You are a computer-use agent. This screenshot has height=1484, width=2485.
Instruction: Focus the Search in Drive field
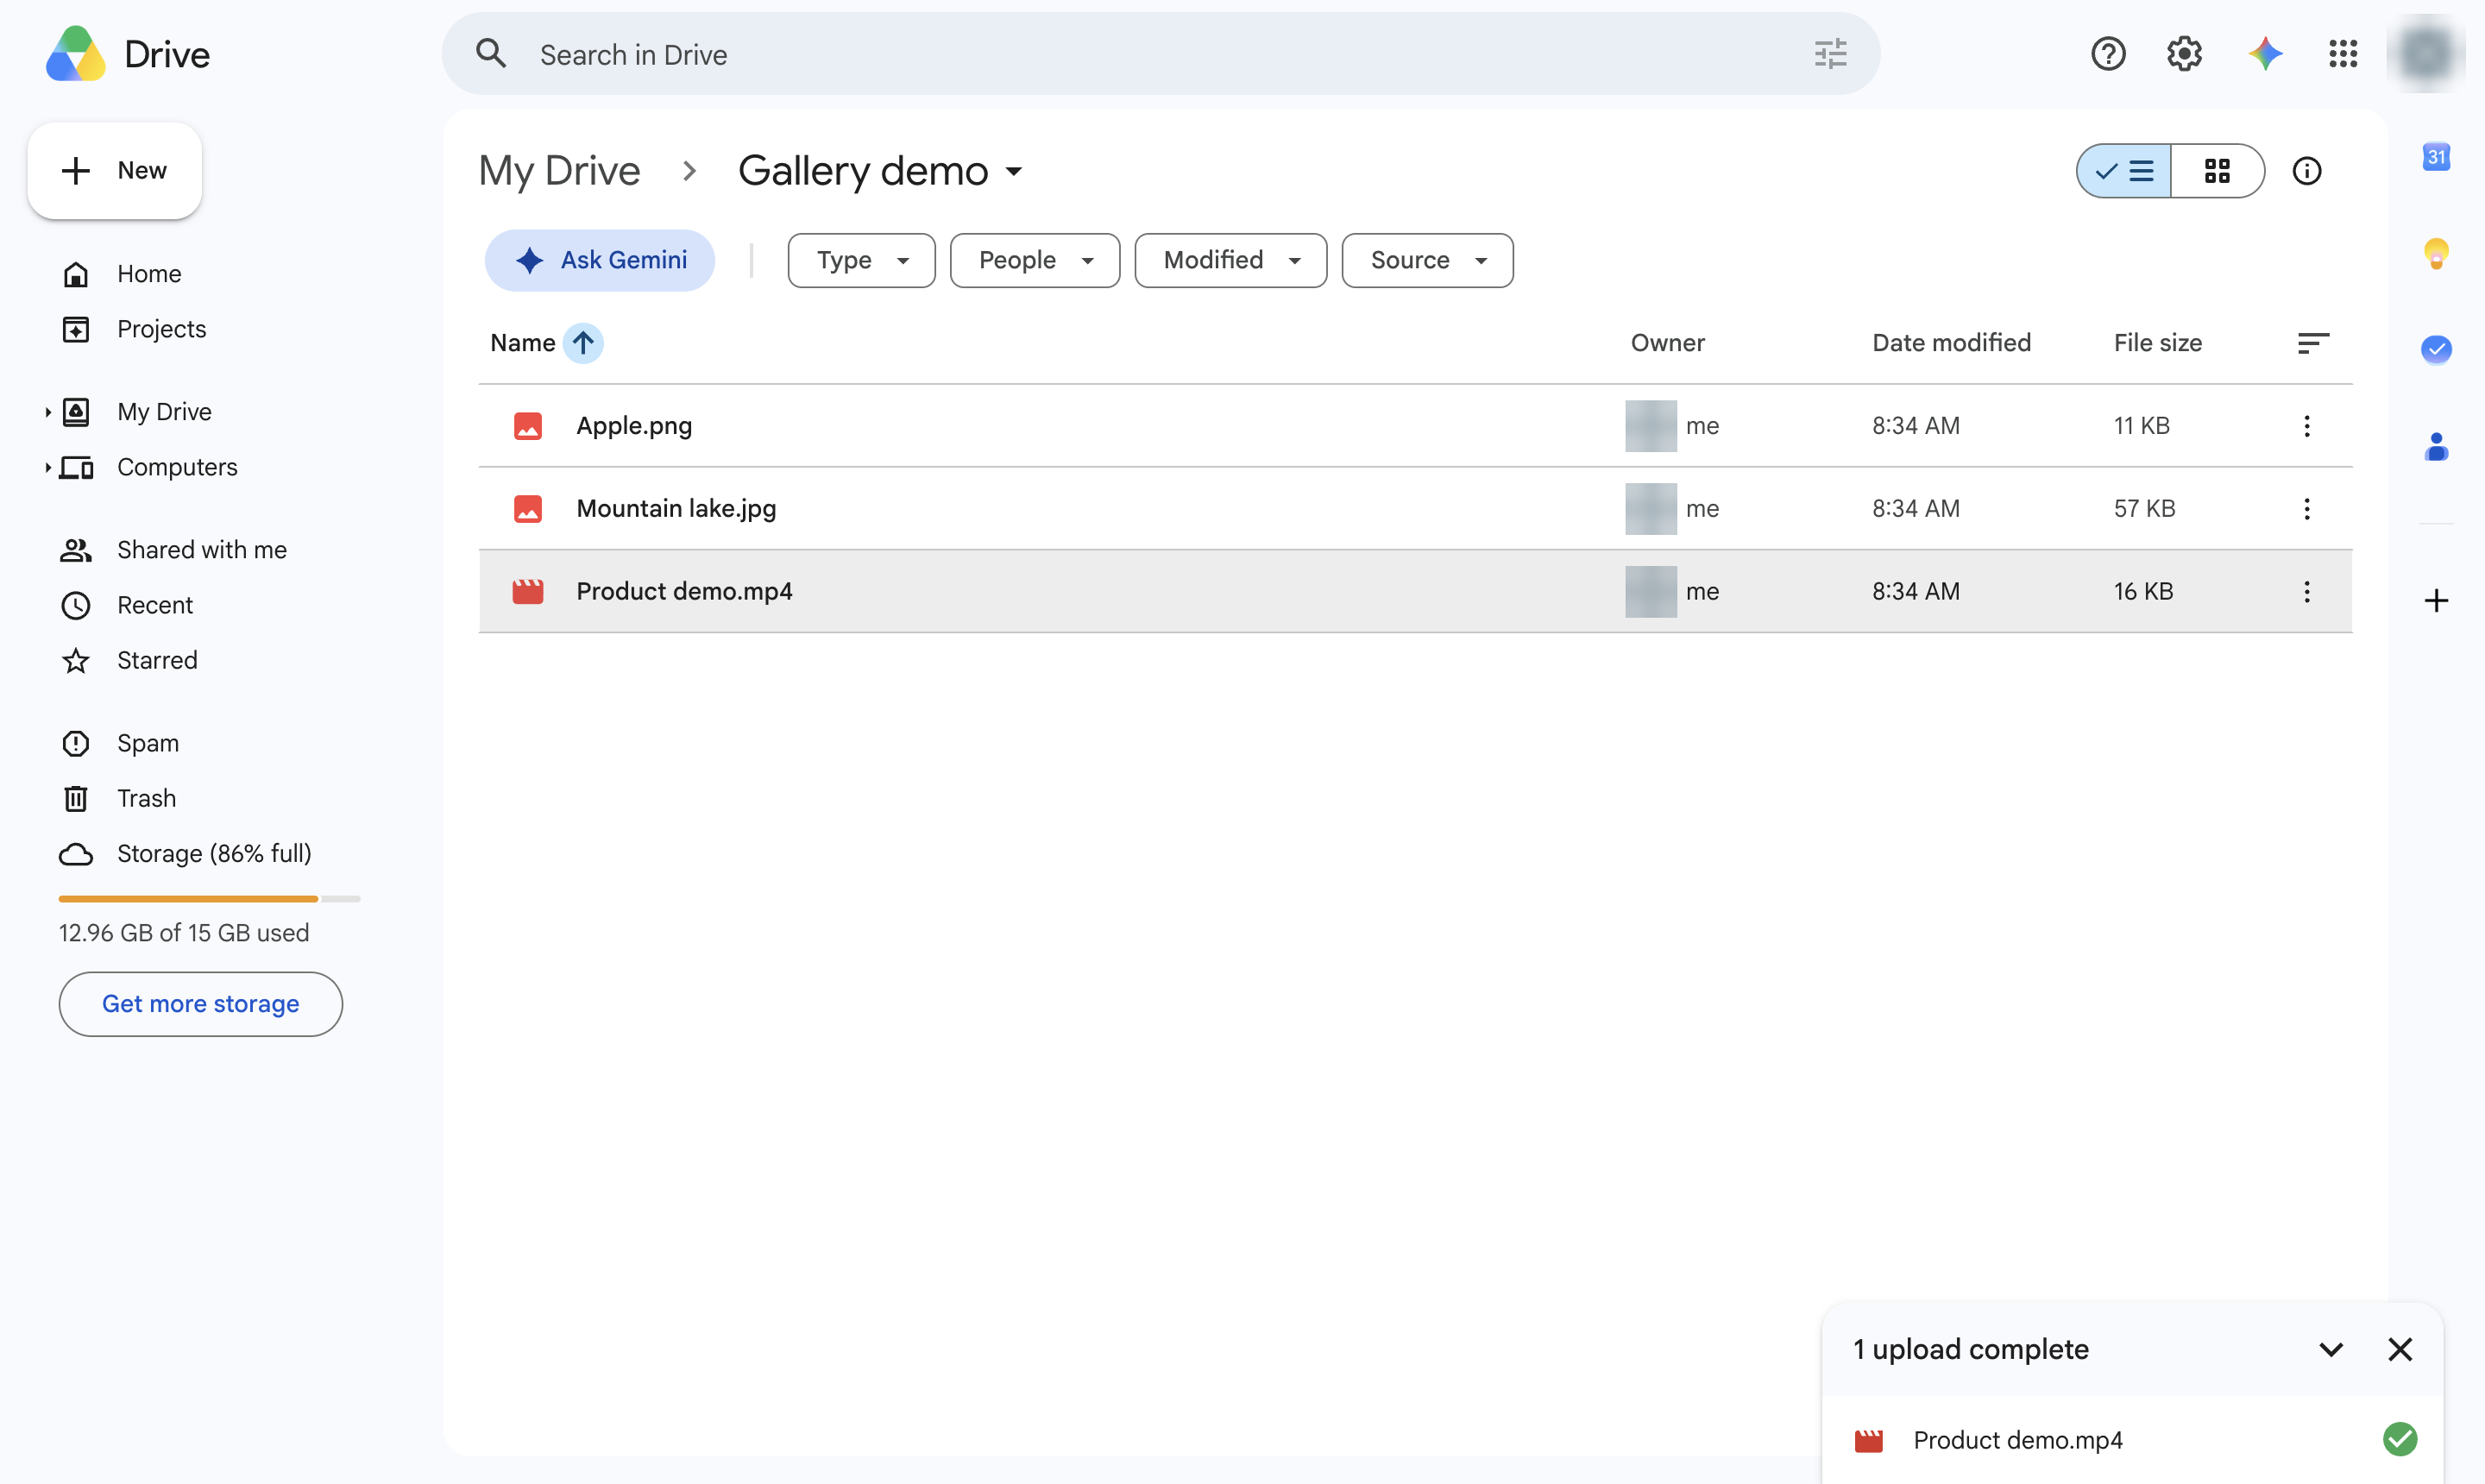pos(1160,54)
